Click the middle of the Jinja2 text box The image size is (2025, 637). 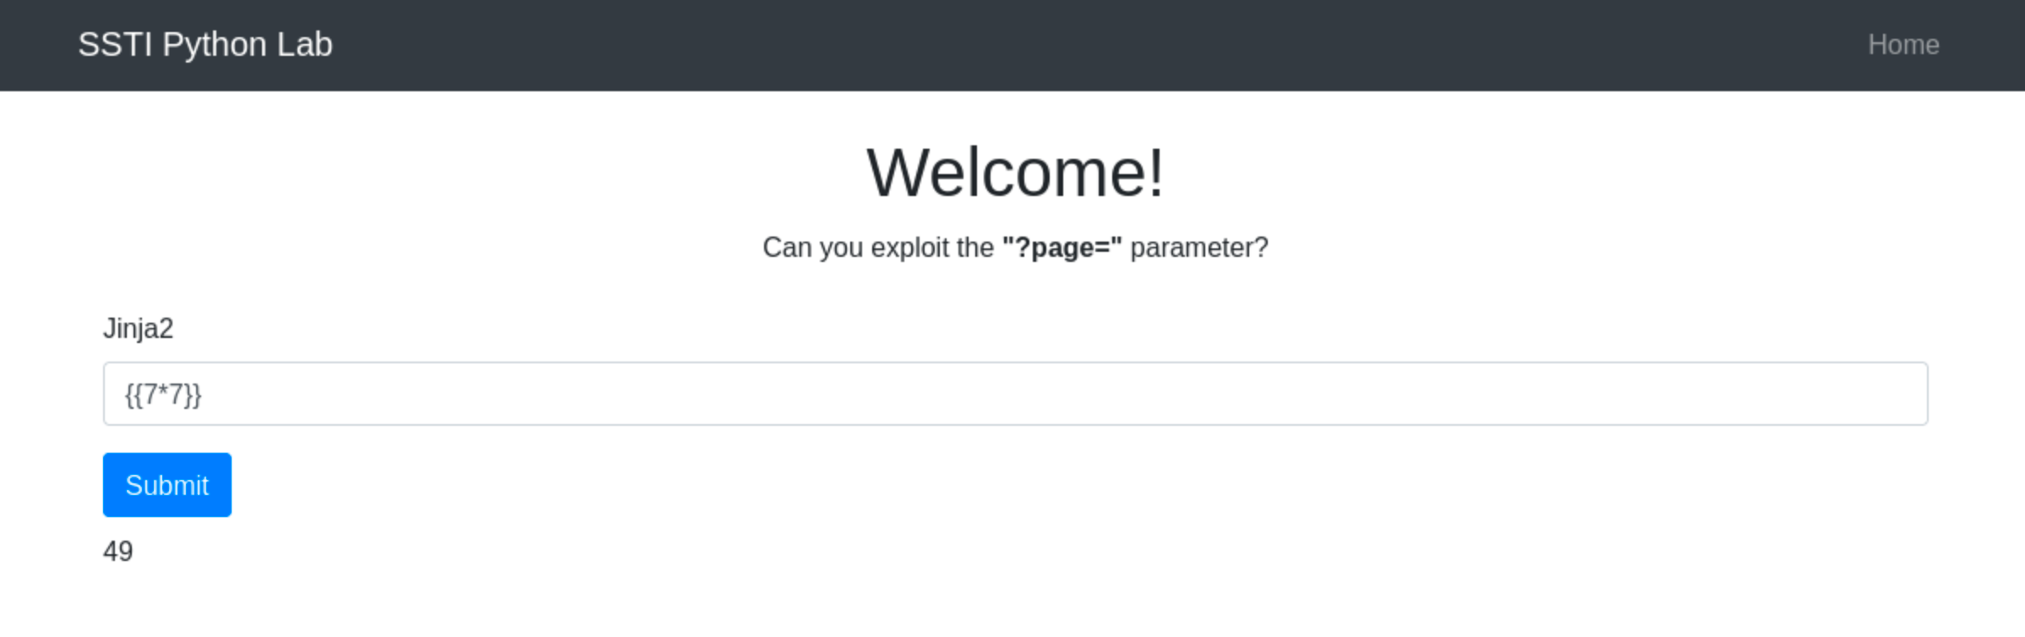(x=1014, y=394)
